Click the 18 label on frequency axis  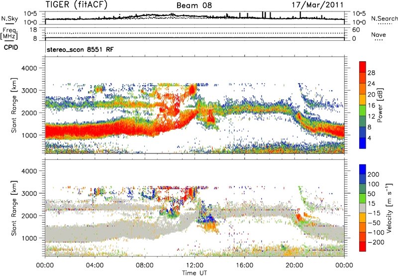(33, 30)
